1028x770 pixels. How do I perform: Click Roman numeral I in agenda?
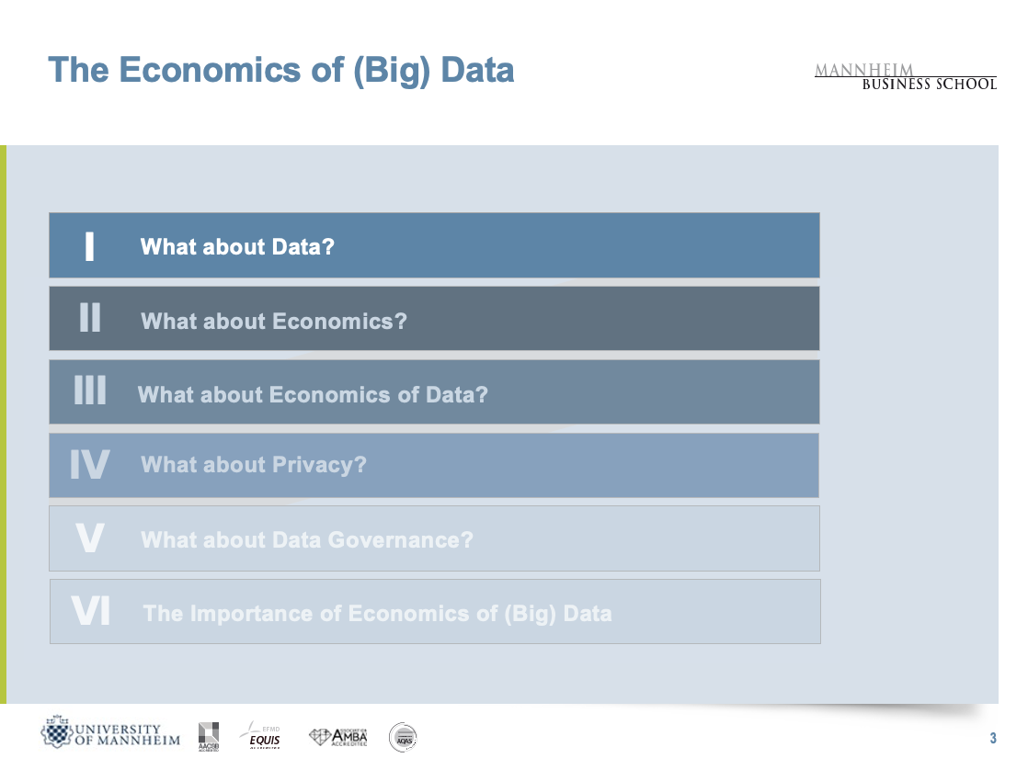(89, 246)
